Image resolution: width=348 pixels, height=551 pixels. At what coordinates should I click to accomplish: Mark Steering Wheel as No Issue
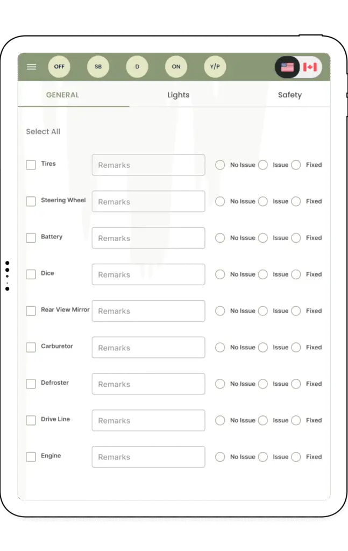(x=220, y=201)
